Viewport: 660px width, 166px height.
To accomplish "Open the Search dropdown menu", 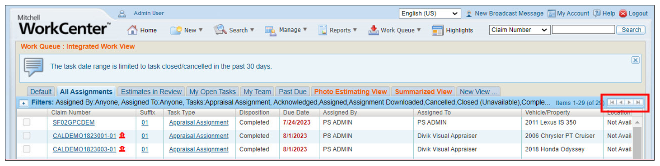I will (x=234, y=30).
